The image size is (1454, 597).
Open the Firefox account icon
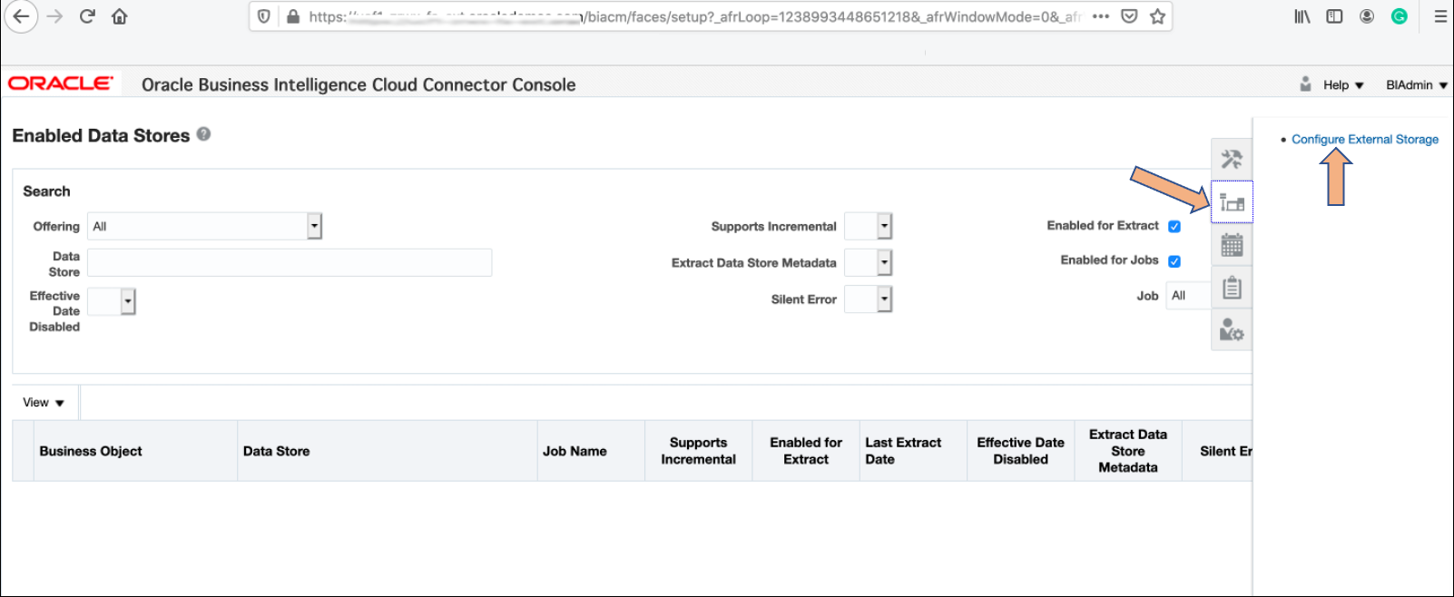[x=1367, y=16]
